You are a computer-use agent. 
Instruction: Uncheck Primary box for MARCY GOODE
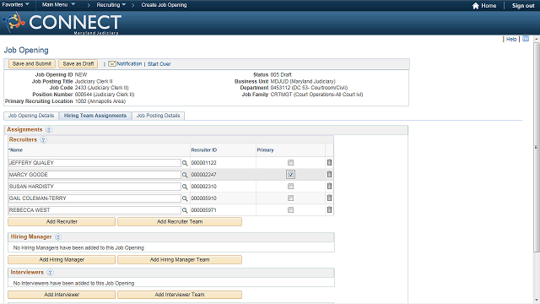point(290,175)
